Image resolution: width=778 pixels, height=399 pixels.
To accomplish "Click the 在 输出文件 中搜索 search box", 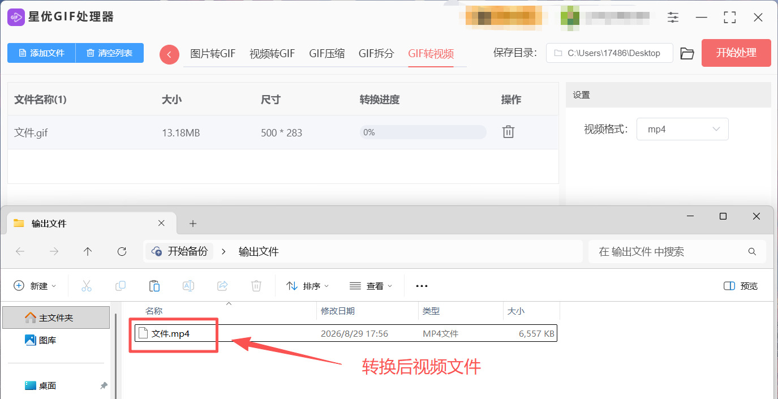I will coord(677,251).
